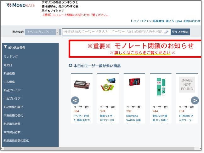Open the すべてのカテゴリー category dropdown
This screenshot has height=153, width=204.
(42, 32)
